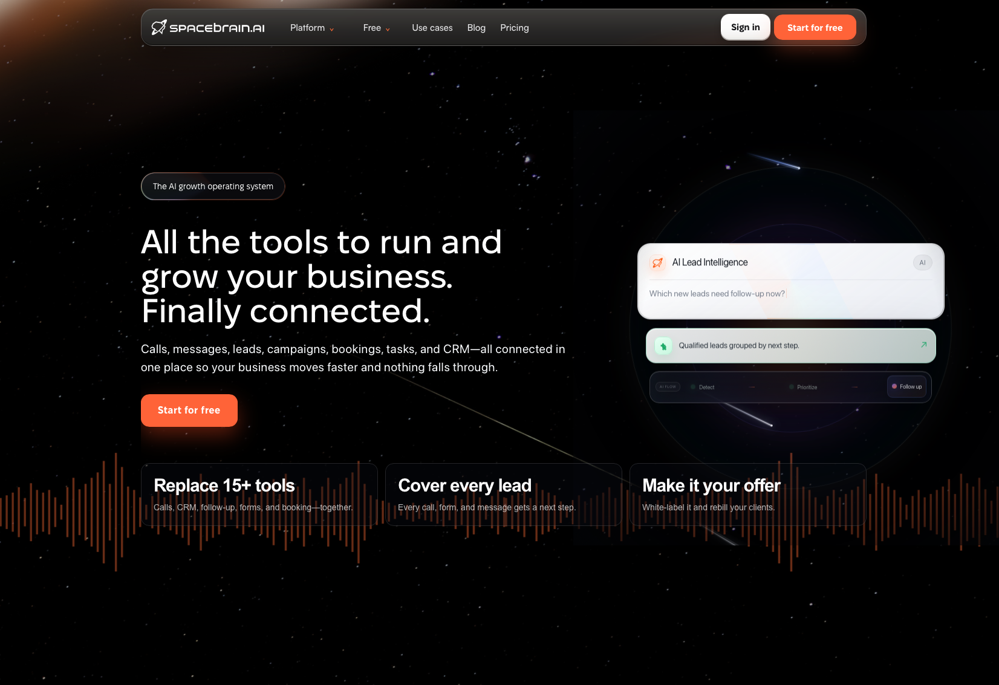Click the 'AI Lead Intelligence' title text
This screenshot has width=999, height=685.
710,262
